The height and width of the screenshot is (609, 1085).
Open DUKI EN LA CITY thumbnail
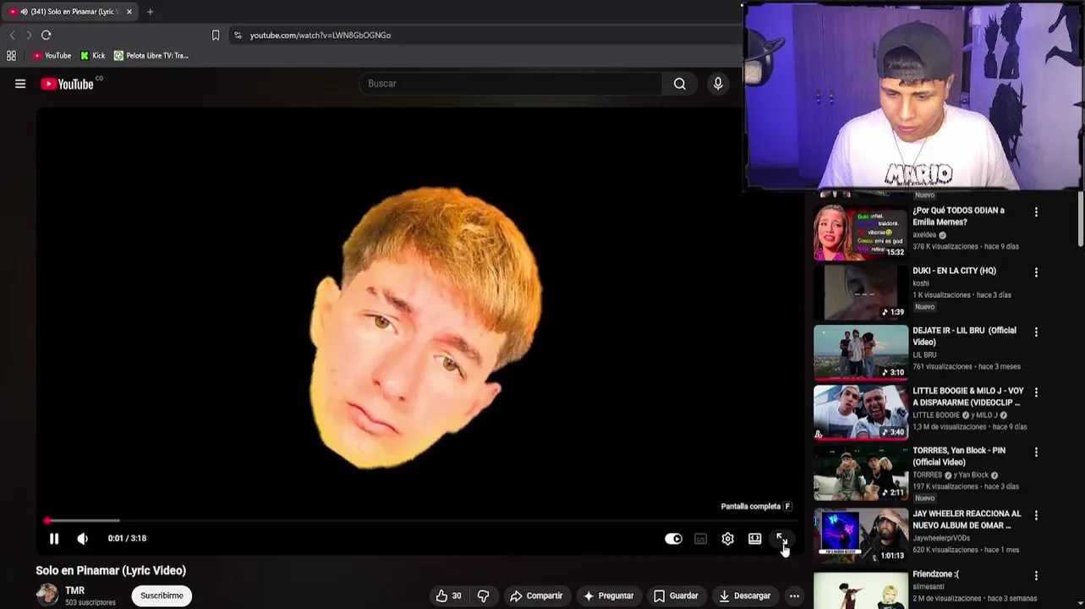(861, 292)
